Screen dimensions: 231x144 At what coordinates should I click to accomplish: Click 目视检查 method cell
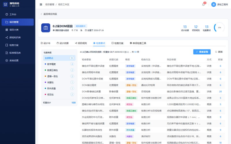tap(146, 92)
